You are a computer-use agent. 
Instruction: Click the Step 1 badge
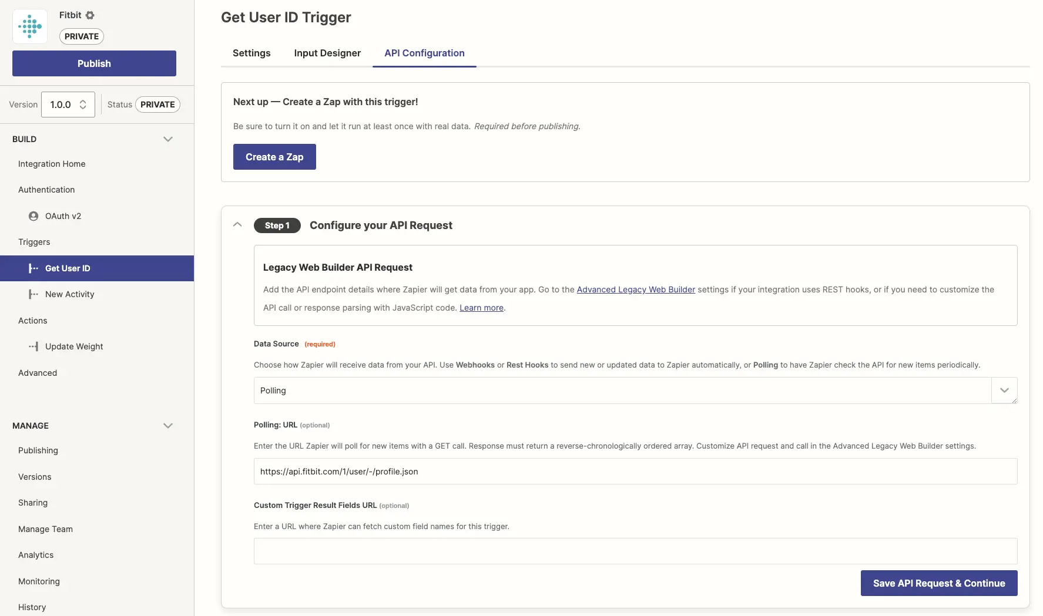(x=277, y=225)
